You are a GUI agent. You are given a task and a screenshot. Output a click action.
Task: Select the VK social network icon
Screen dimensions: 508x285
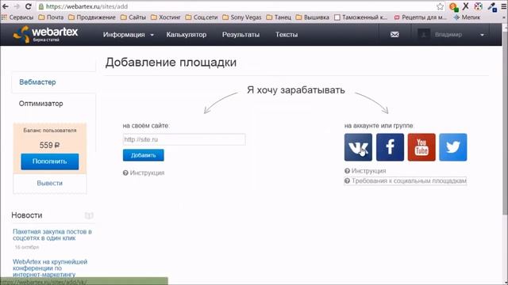click(358, 147)
